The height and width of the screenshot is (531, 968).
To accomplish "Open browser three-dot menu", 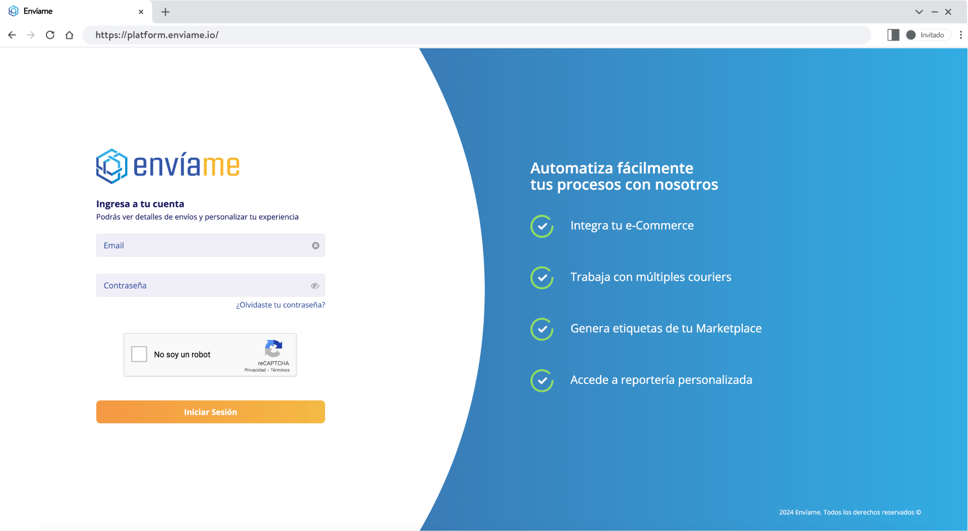I will tap(960, 35).
